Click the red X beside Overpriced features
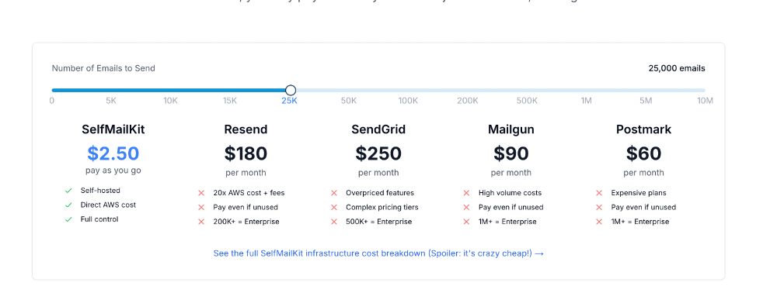Screen dimensions: 777x303 334,193
